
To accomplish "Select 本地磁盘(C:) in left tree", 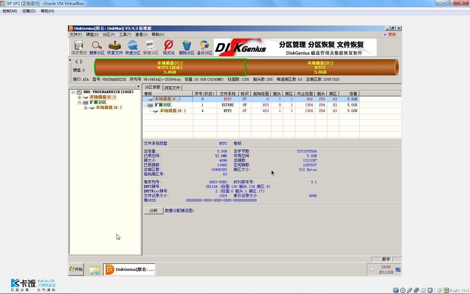I will tap(102, 97).
